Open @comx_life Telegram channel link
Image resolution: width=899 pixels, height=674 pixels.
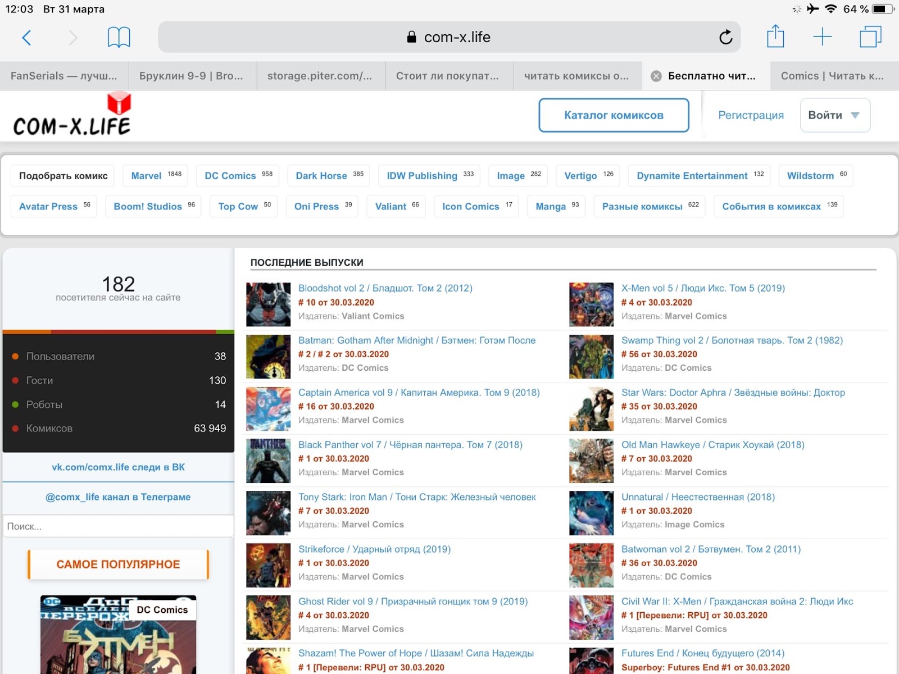[118, 497]
